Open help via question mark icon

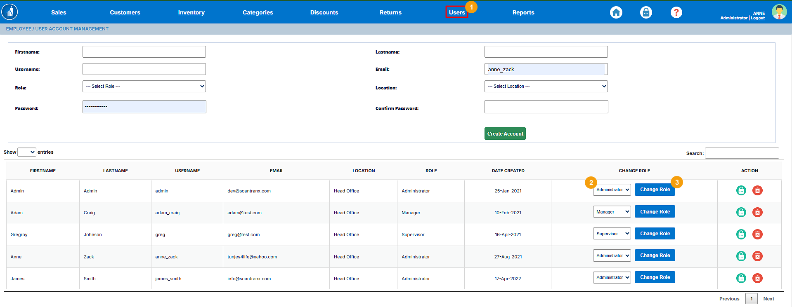(676, 12)
